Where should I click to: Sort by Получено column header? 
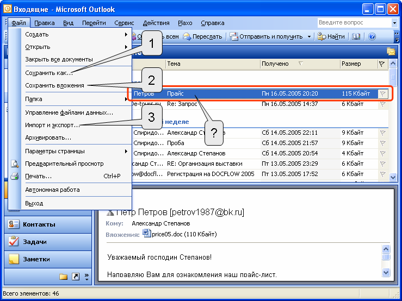pos(300,64)
